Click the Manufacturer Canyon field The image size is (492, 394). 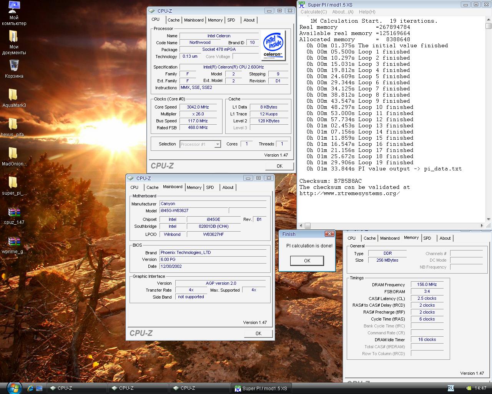[213, 204]
